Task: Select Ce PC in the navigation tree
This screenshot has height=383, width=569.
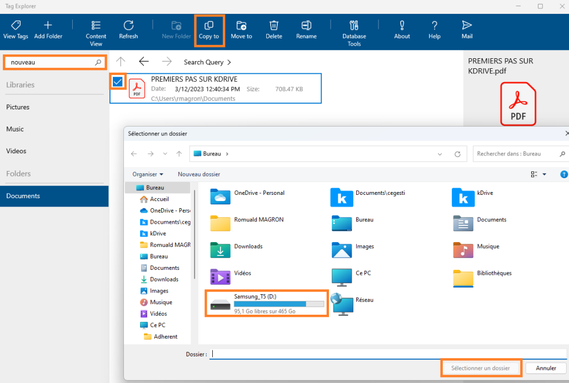Action: click(153, 325)
